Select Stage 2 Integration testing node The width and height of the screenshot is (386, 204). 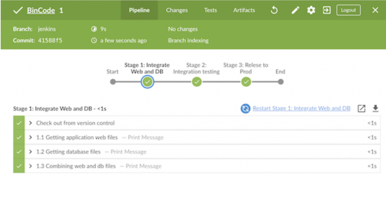coord(197,82)
